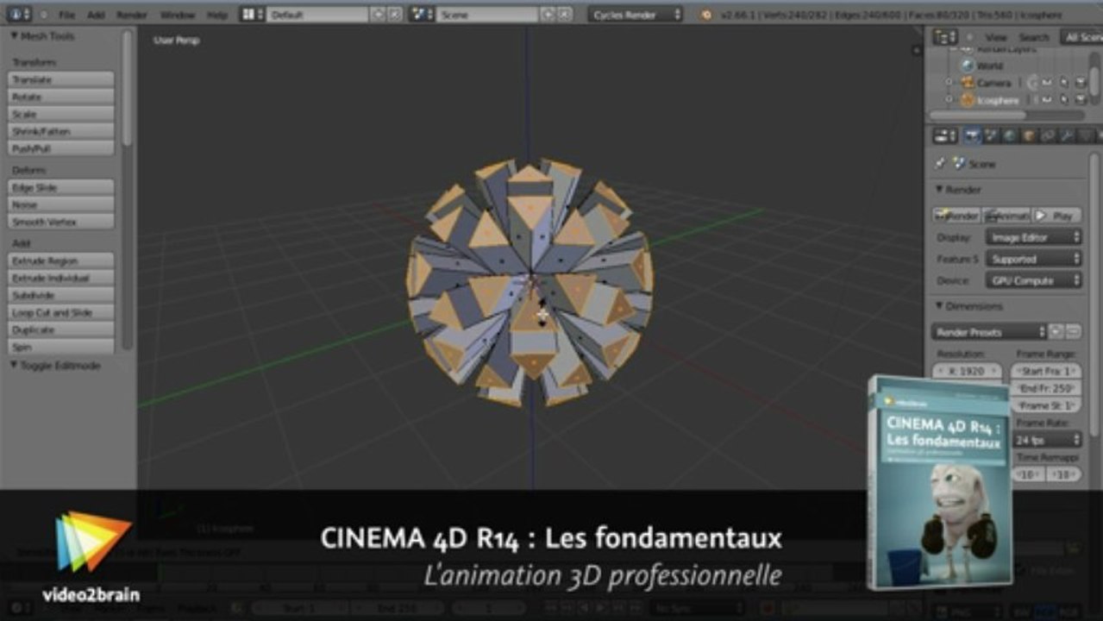Open the Render Presets dropdown

[989, 331]
